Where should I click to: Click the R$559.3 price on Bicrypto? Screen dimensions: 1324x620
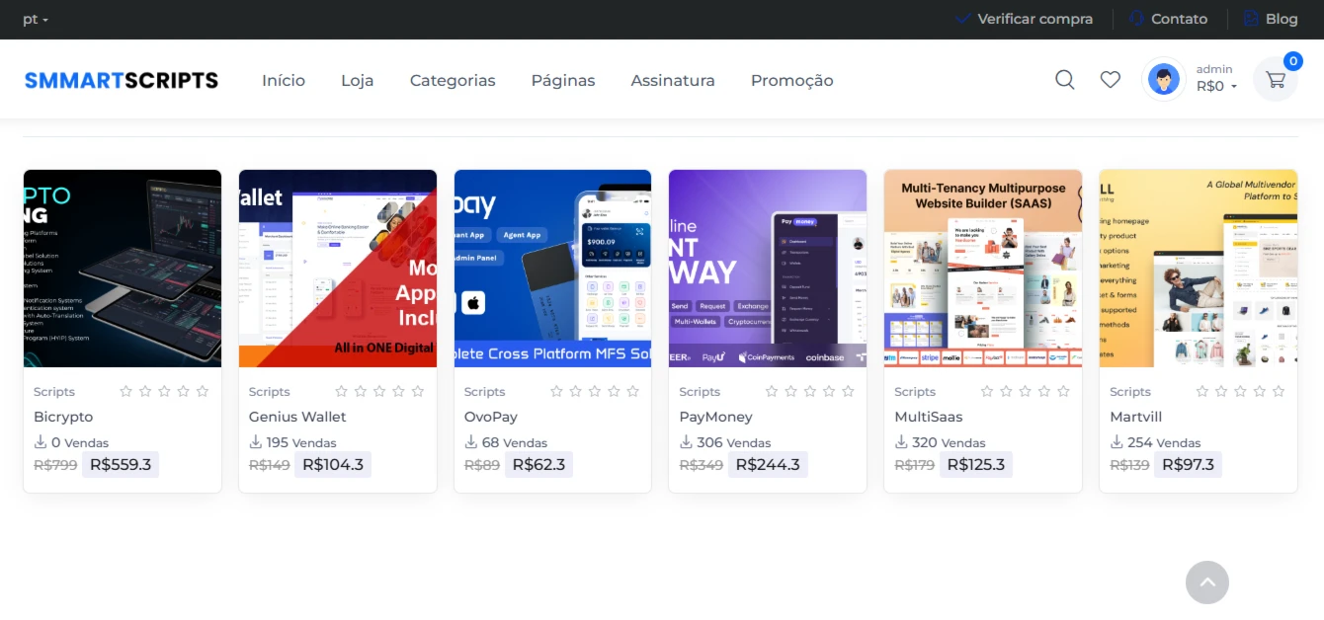point(121,464)
